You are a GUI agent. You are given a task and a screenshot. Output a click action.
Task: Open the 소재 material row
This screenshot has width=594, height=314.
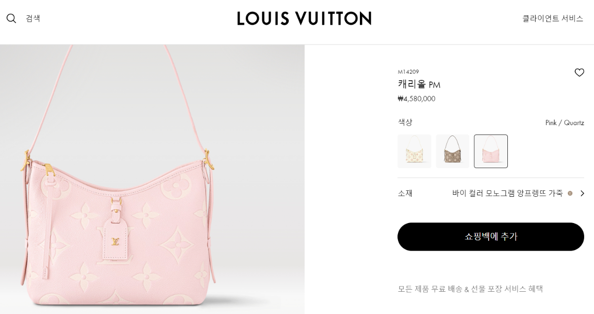(x=491, y=193)
